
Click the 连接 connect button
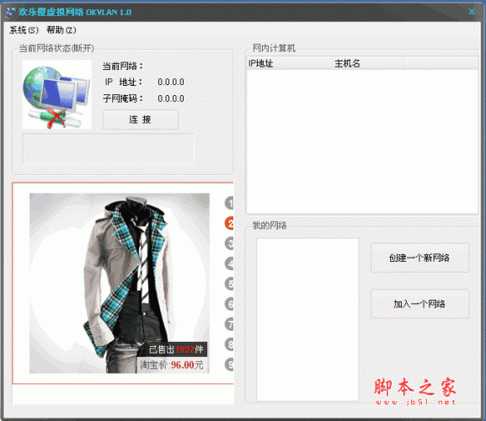141,120
